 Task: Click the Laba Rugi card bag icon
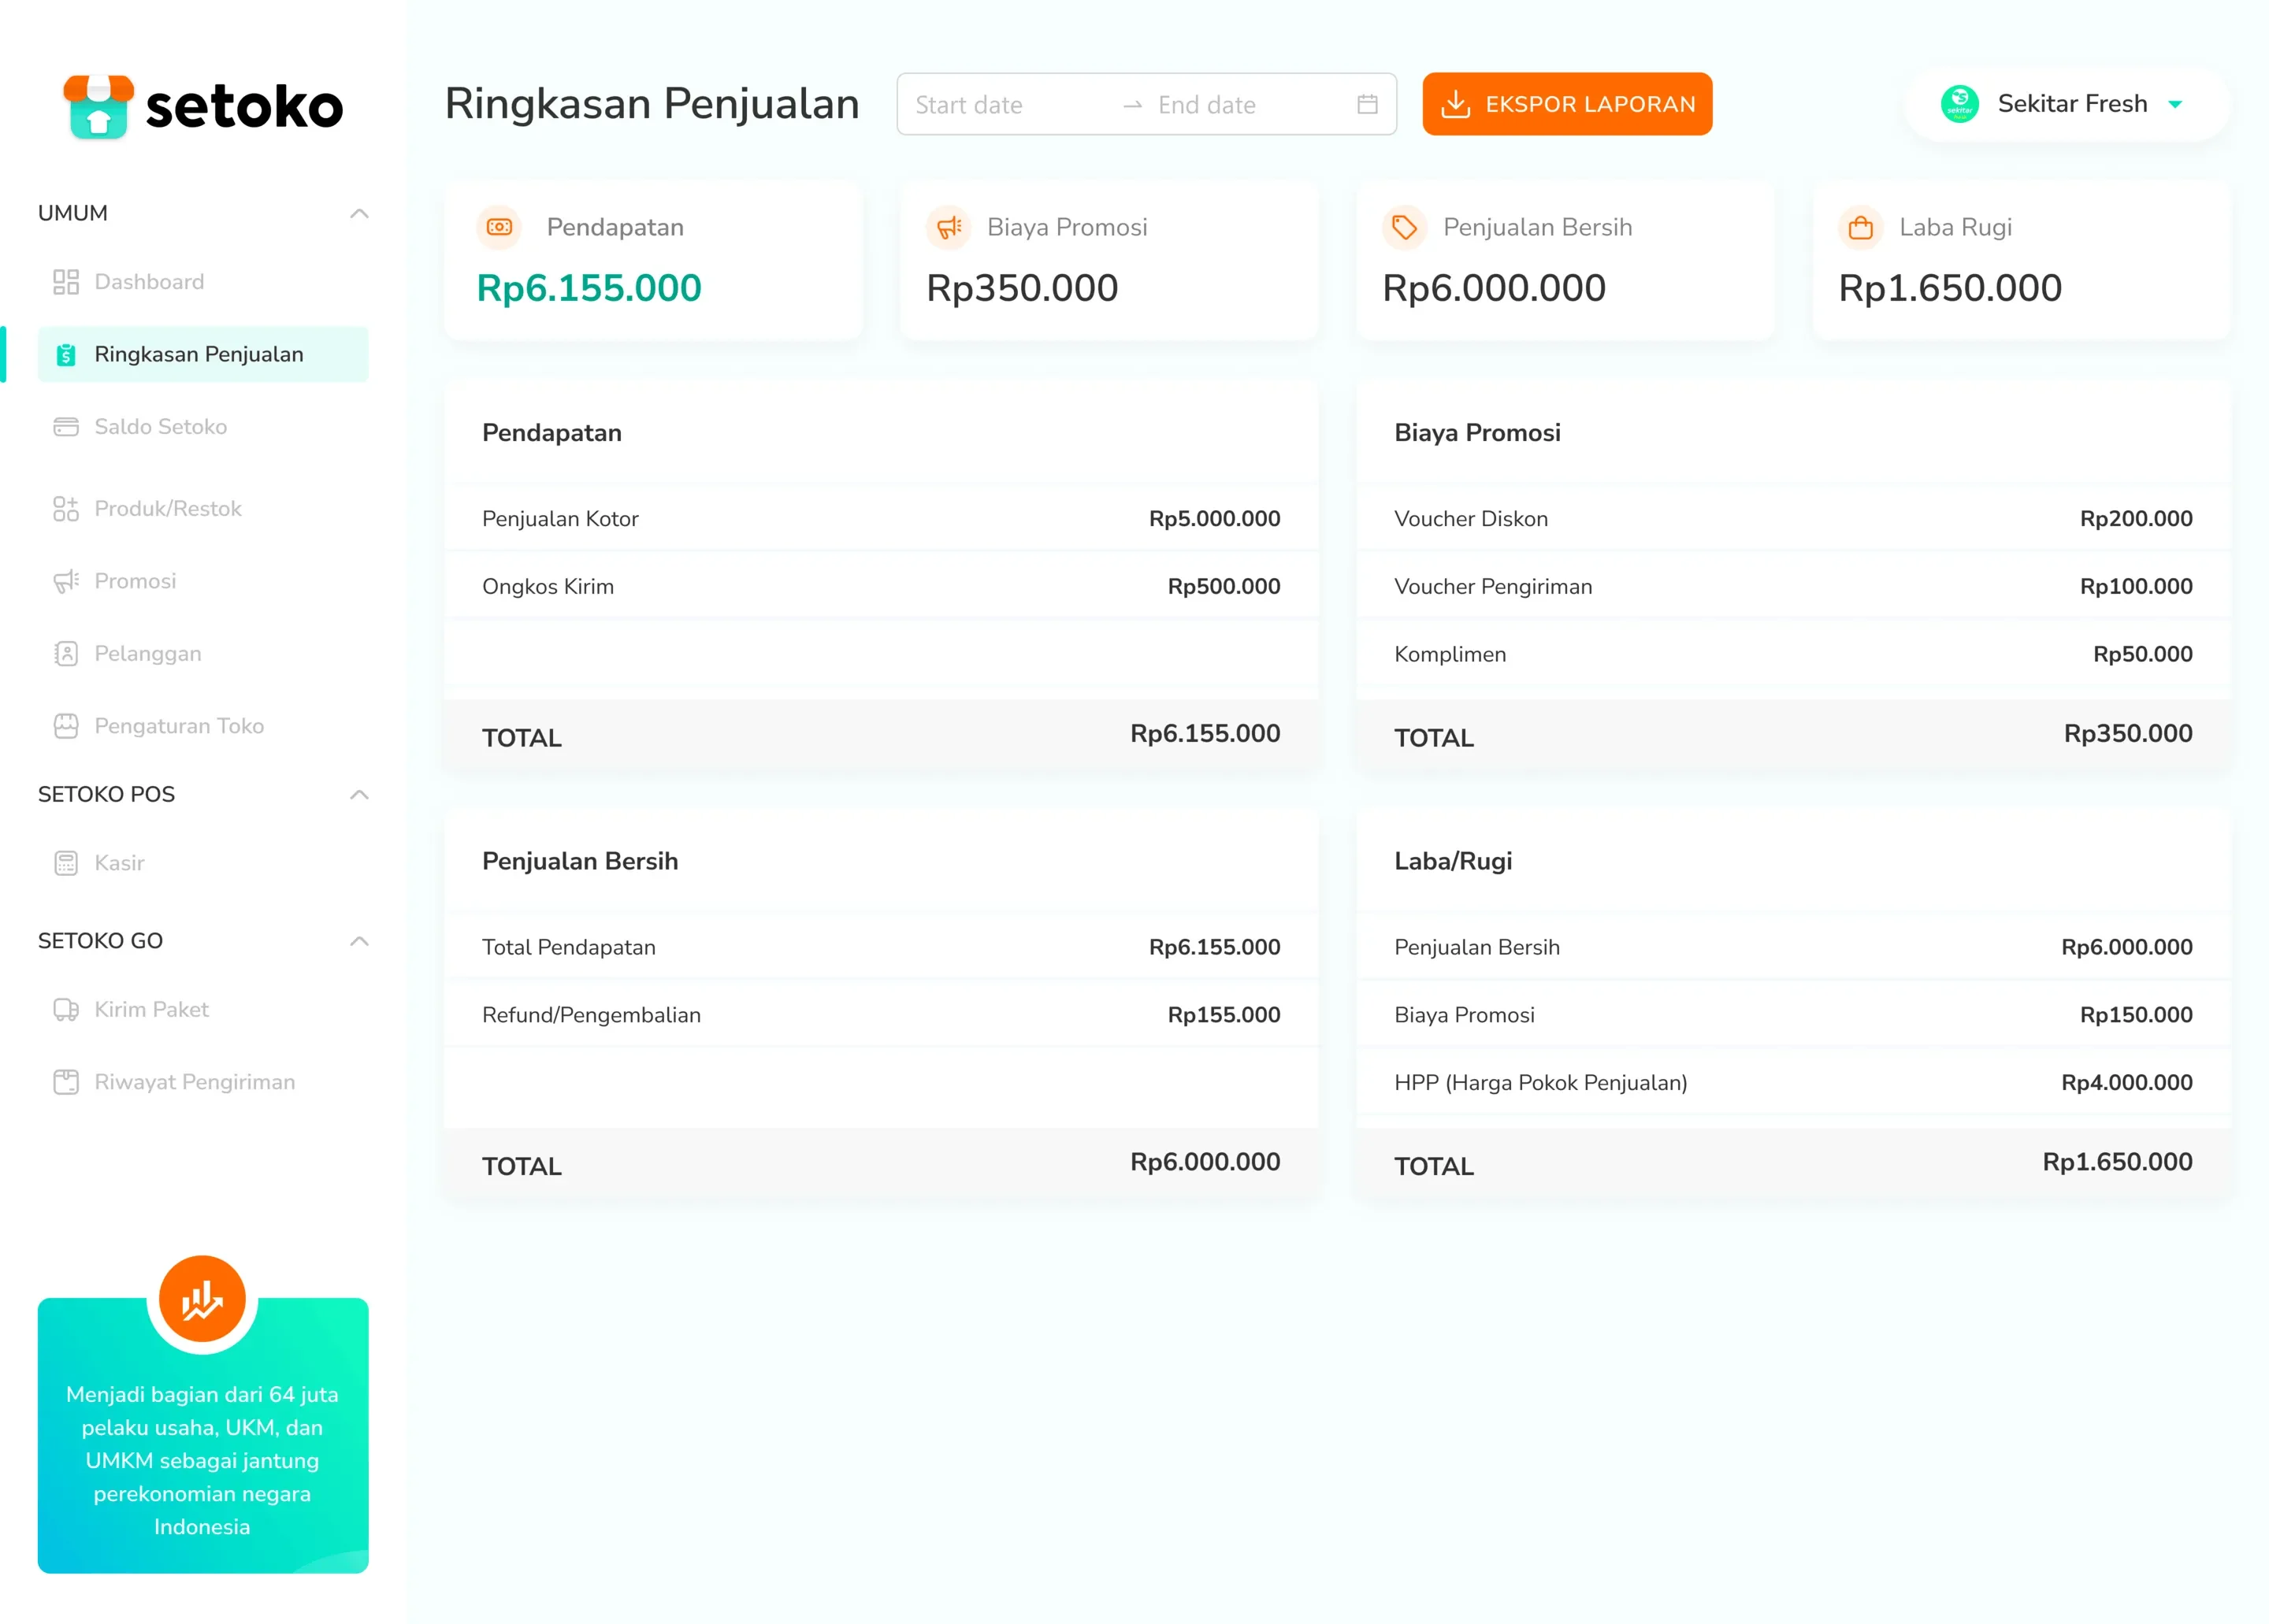[x=1861, y=227]
